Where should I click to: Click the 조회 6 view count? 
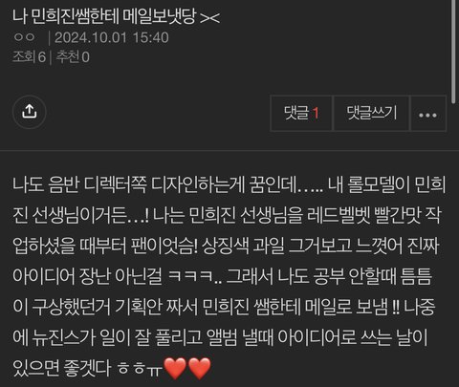[x=30, y=57]
